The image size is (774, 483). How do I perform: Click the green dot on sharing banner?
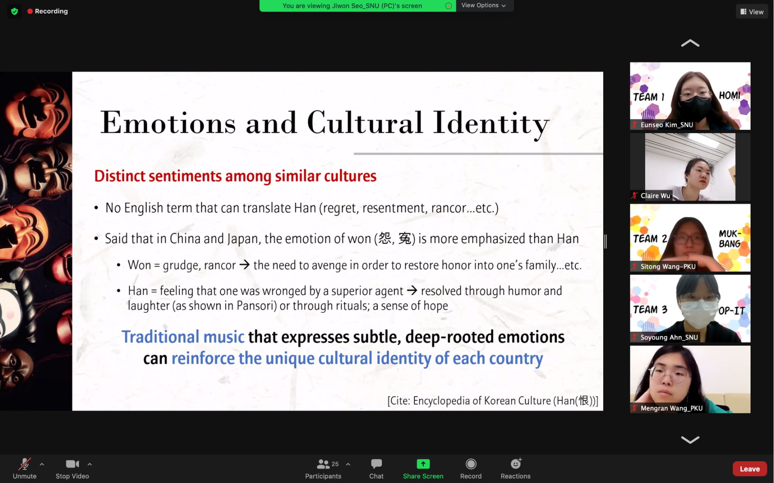[449, 6]
